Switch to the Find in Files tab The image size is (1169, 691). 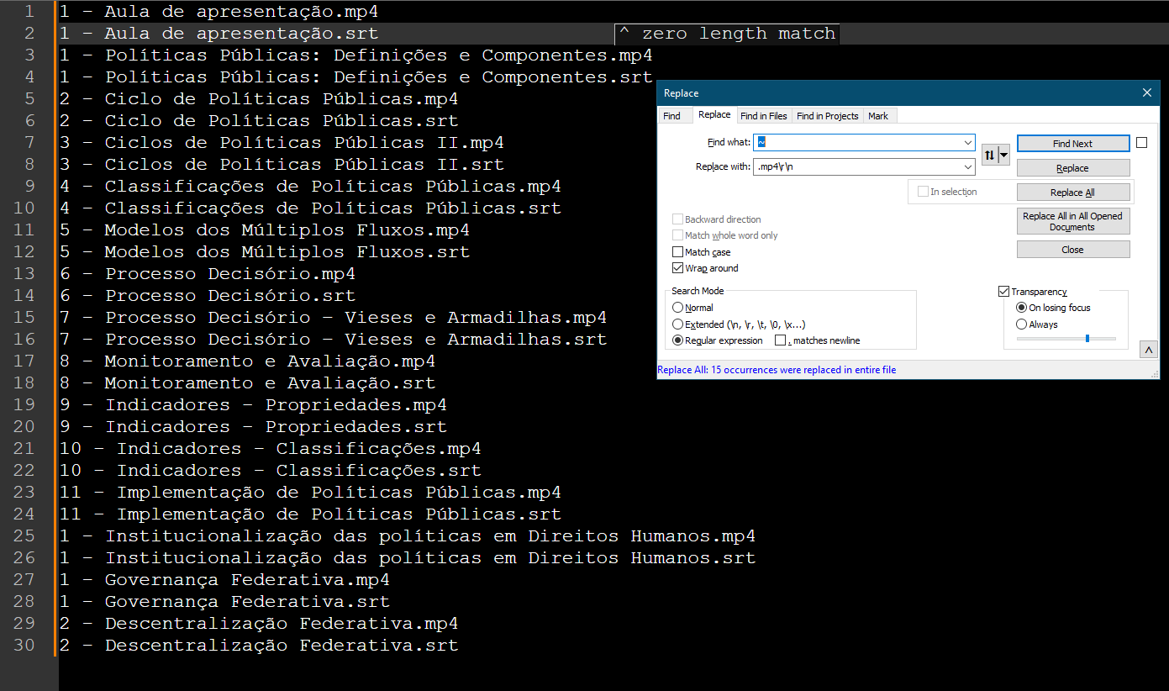coord(763,116)
